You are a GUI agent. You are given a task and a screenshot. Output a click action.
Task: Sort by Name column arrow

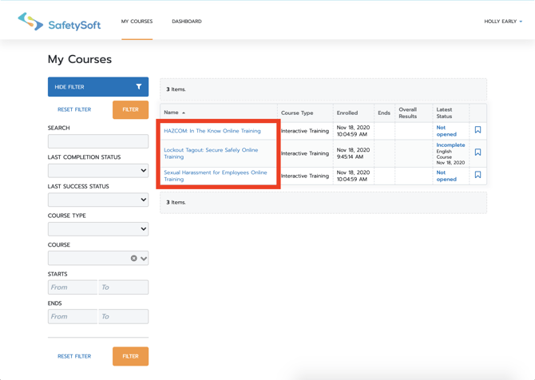(x=184, y=113)
